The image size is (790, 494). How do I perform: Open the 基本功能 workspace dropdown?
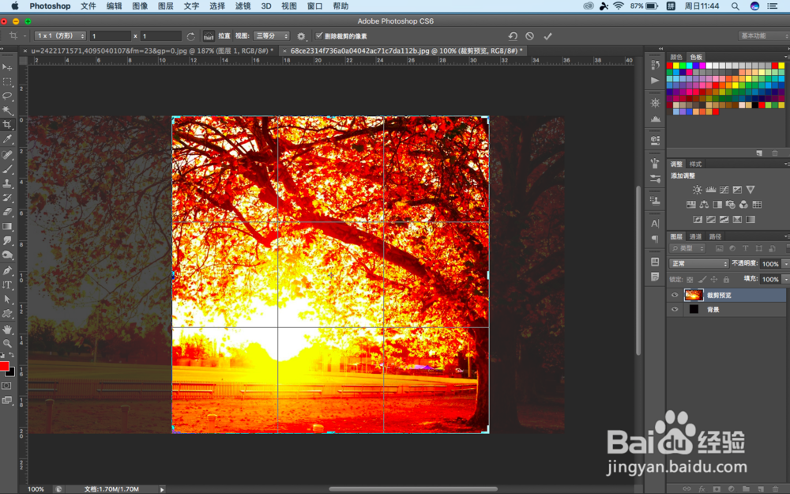click(x=764, y=36)
